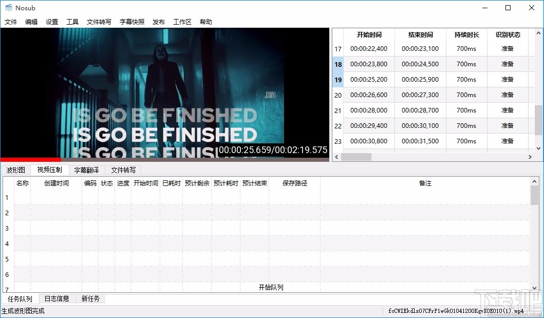Open the 文件 menu
The image size is (544, 318).
pos(11,22)
